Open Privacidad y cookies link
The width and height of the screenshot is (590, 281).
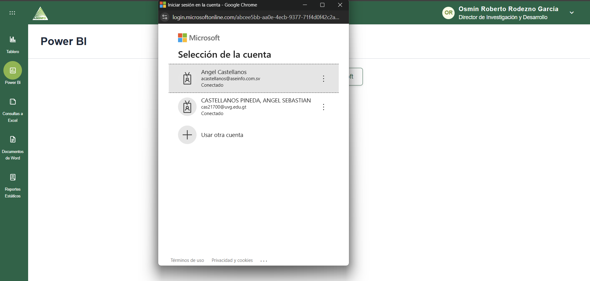232,260
